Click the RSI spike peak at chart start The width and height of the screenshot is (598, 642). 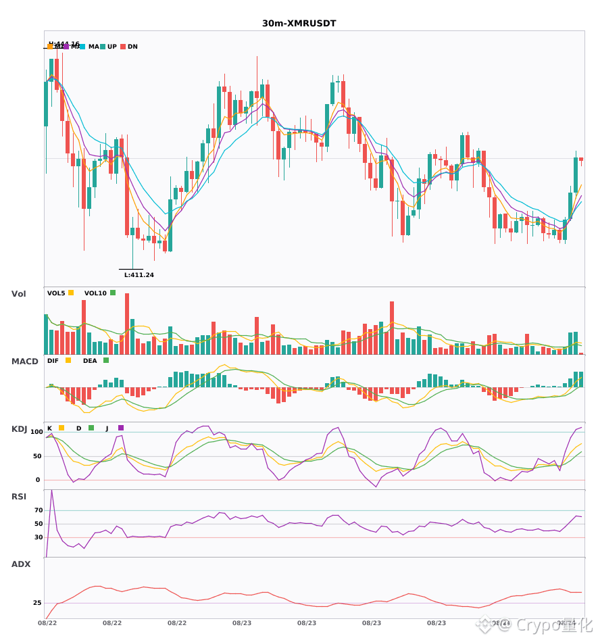(x=51, y=491)
